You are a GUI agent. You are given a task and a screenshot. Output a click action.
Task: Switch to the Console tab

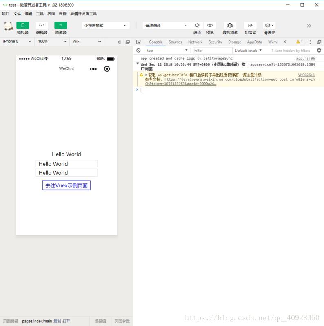pyautogui.click(x=156, y=42)
